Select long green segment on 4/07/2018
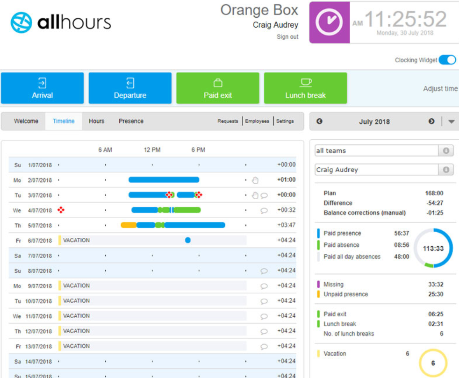459x378 pixels. 187,210
